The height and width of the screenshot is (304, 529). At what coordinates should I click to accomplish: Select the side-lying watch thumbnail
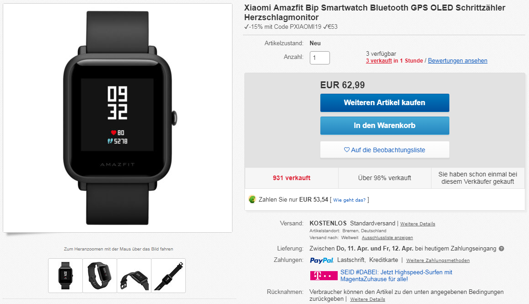coord(134,276)
